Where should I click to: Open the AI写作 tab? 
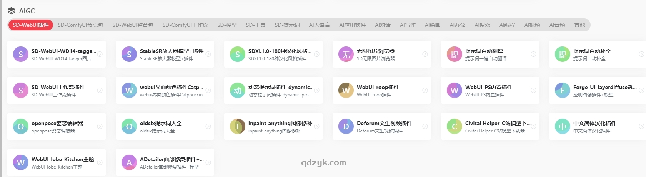408,25
